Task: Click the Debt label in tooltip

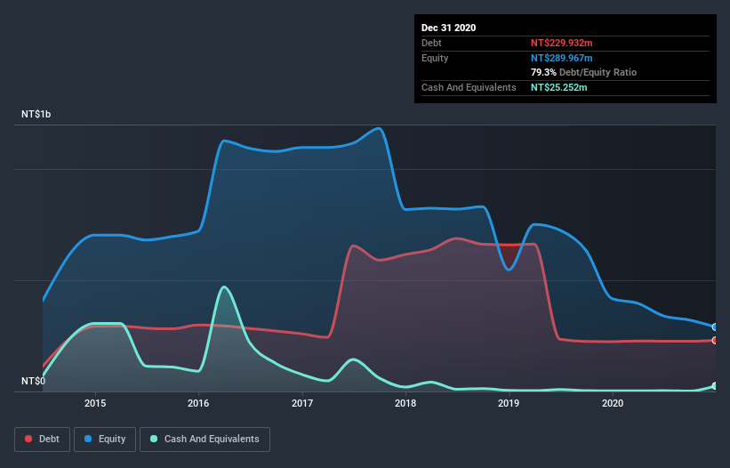Action: [x=431, y=43]
